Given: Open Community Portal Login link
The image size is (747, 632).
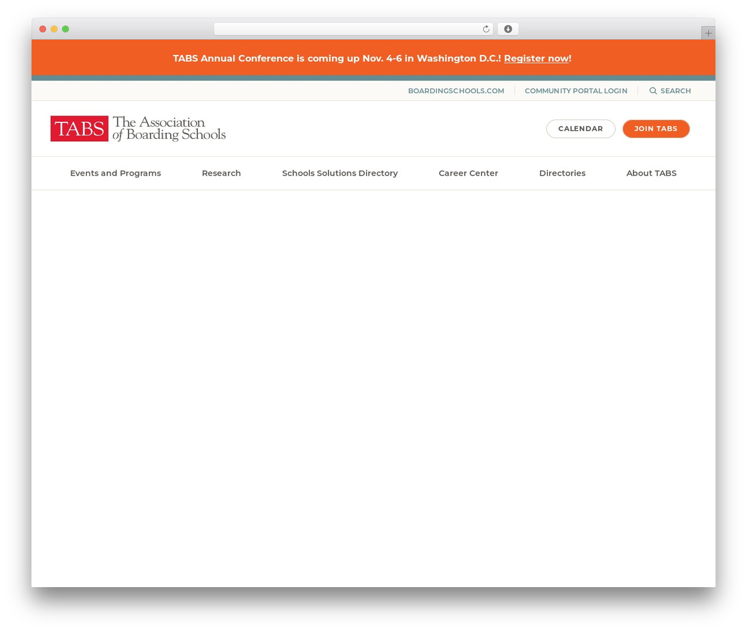Looking at the screenshot, I should (576, 91).
